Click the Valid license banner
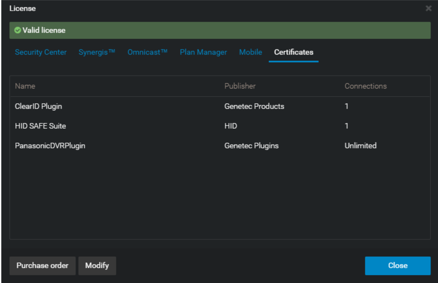The height and width of the screenshot is (283, 438). click(219, 30)
